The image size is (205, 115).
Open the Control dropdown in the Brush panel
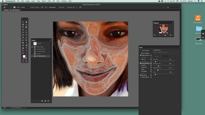[164, 56]
